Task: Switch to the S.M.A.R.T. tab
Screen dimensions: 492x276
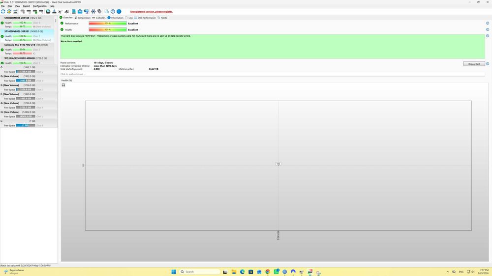Action: click(x=99, y=18)
